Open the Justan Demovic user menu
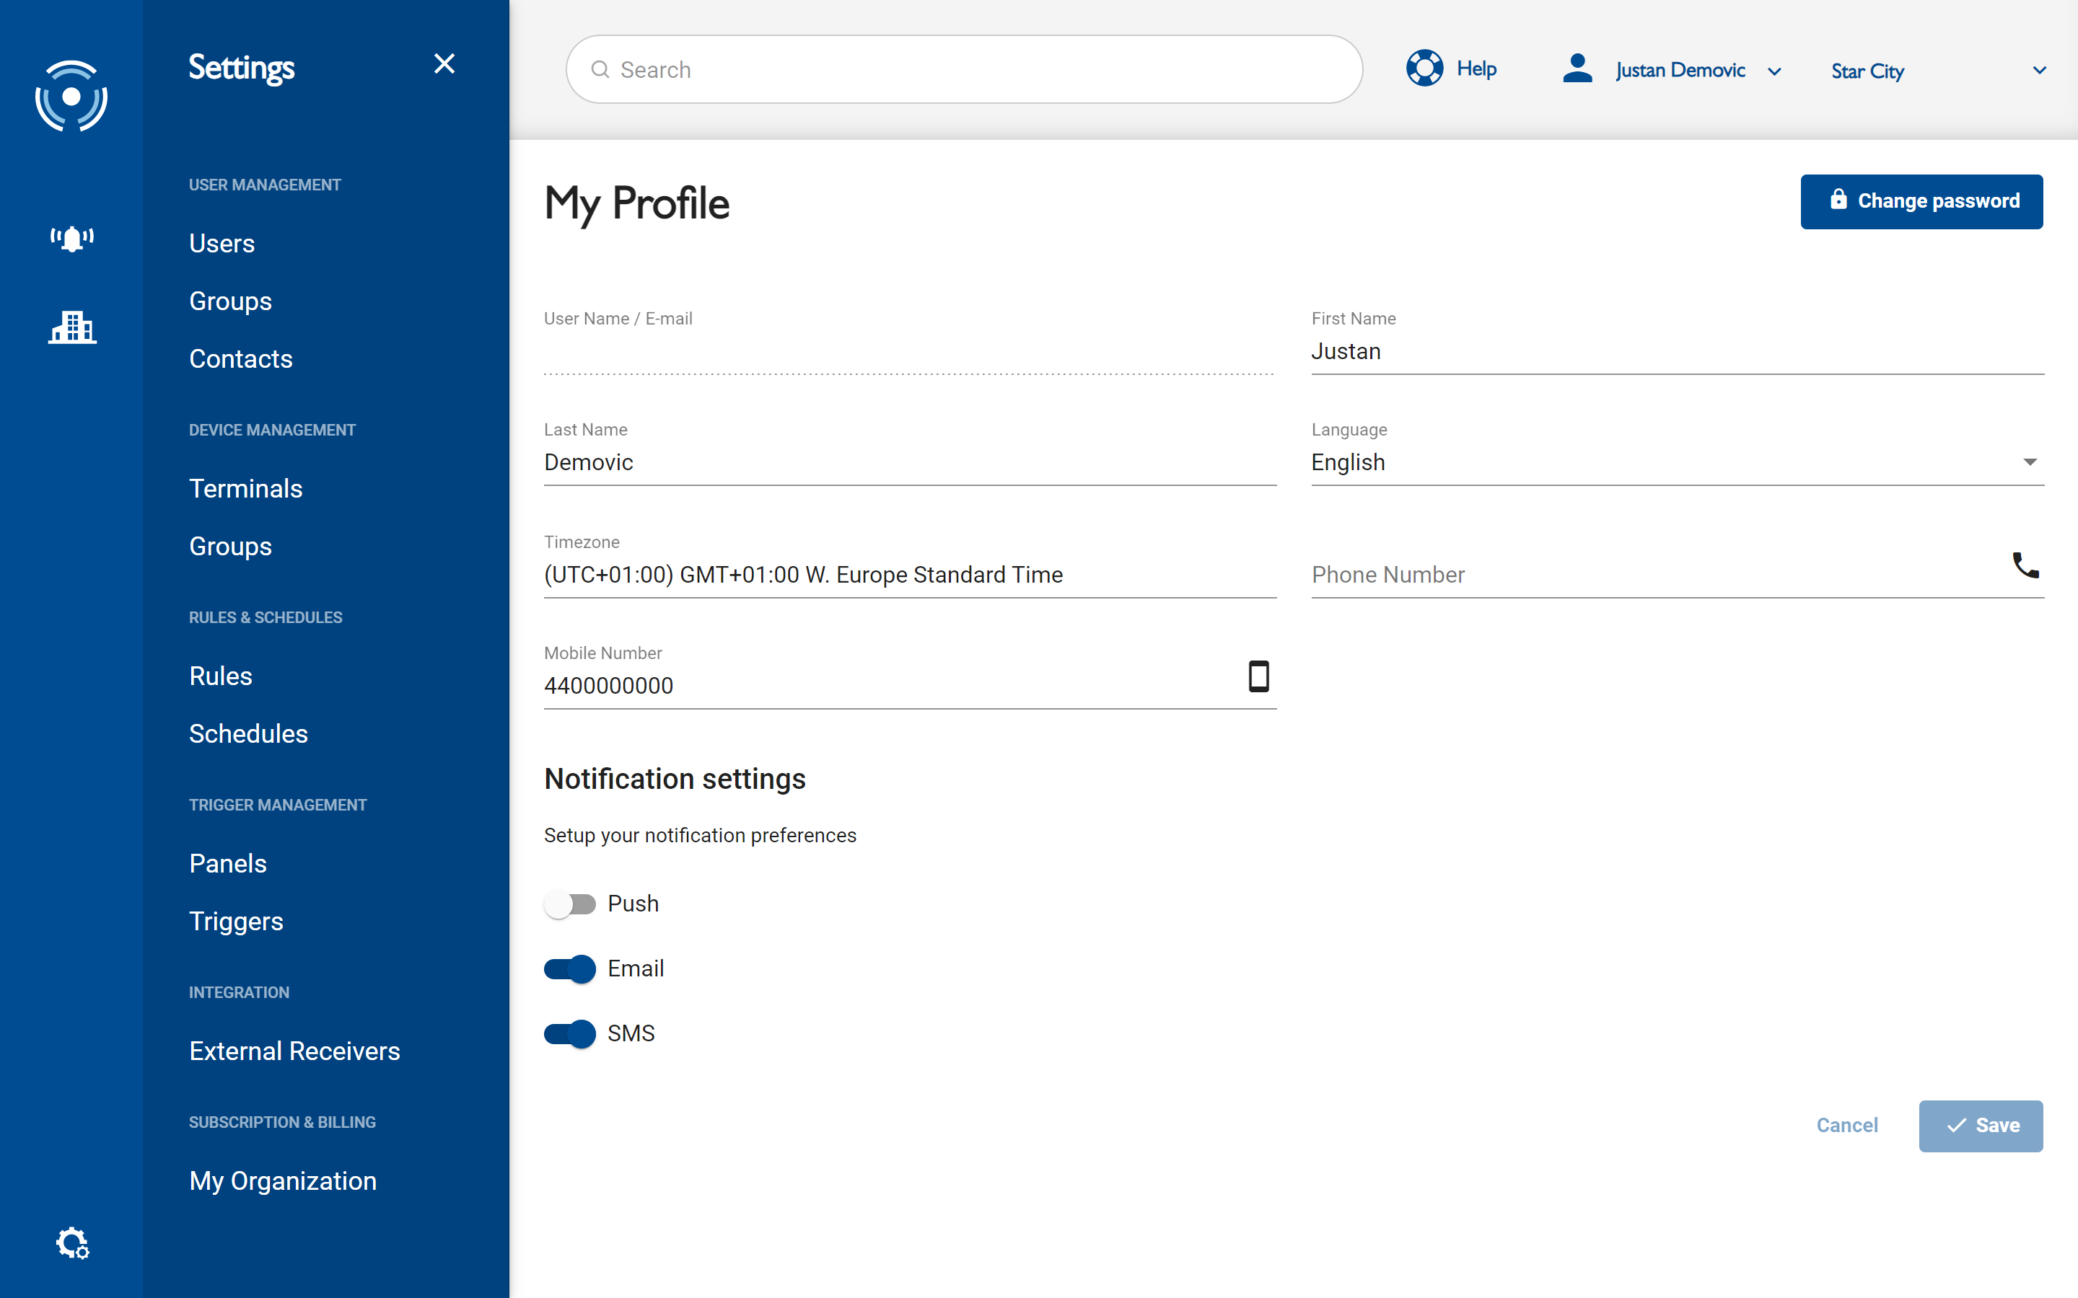 click(x=1680, y=71)
